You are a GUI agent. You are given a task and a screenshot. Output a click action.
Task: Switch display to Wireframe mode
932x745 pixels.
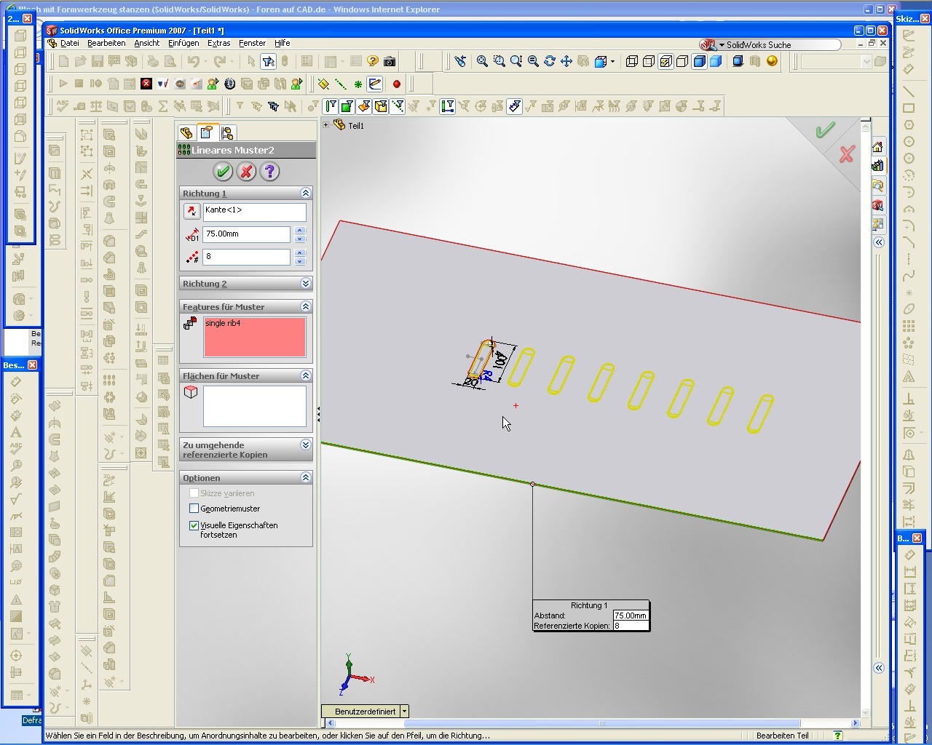[632, 62]
